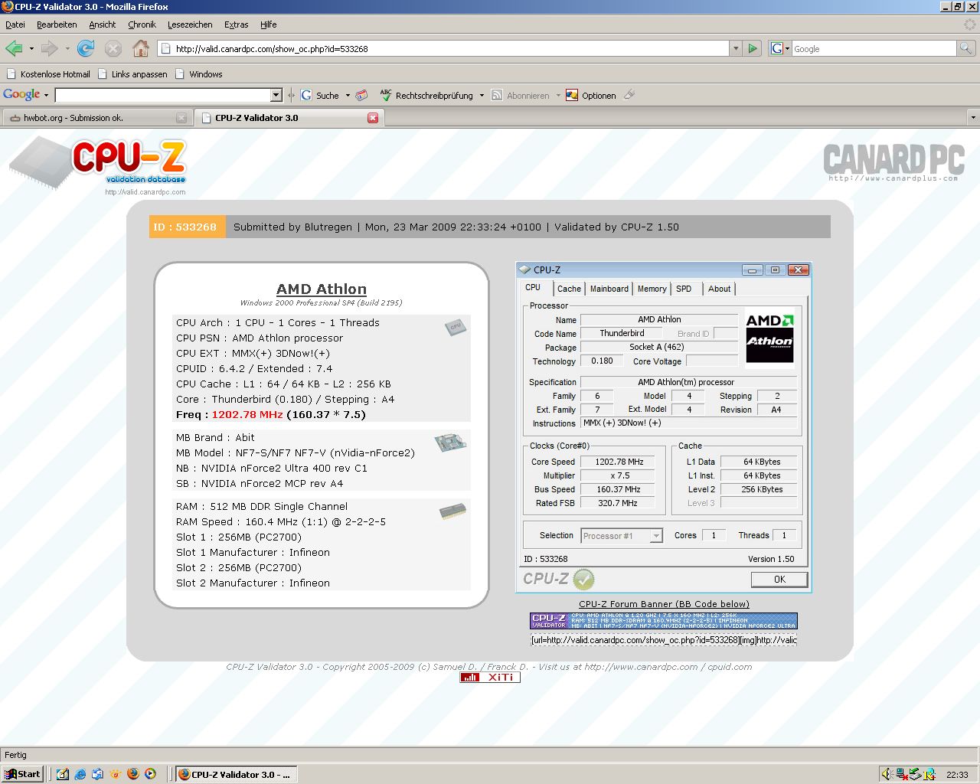Open the Ansicht menu

(x=103, y=24)
